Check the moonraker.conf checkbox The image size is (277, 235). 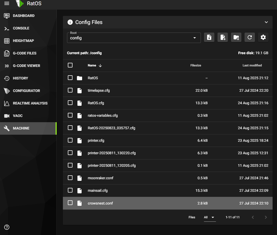point(70,178)
